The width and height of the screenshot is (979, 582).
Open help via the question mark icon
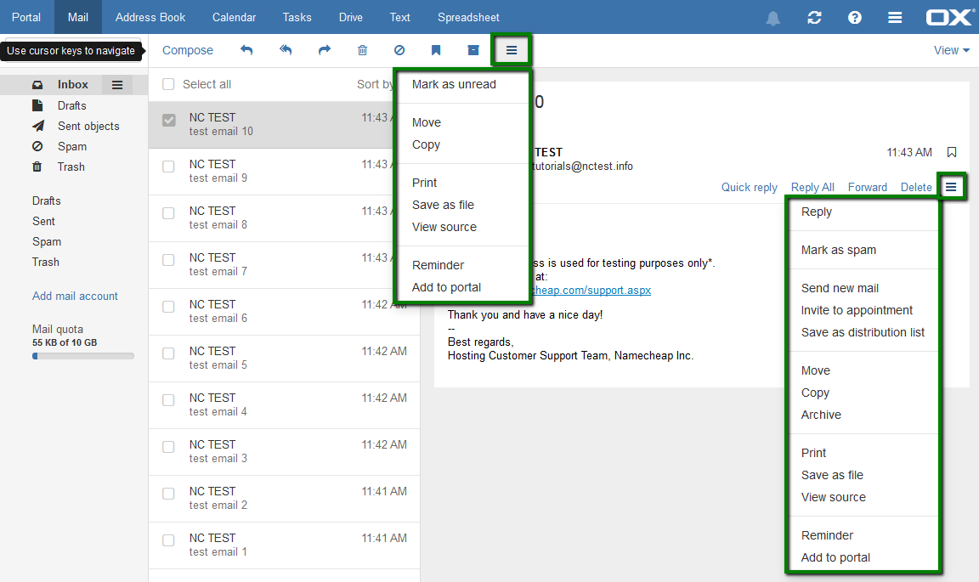pyautogui.click(x=855, y=18)
